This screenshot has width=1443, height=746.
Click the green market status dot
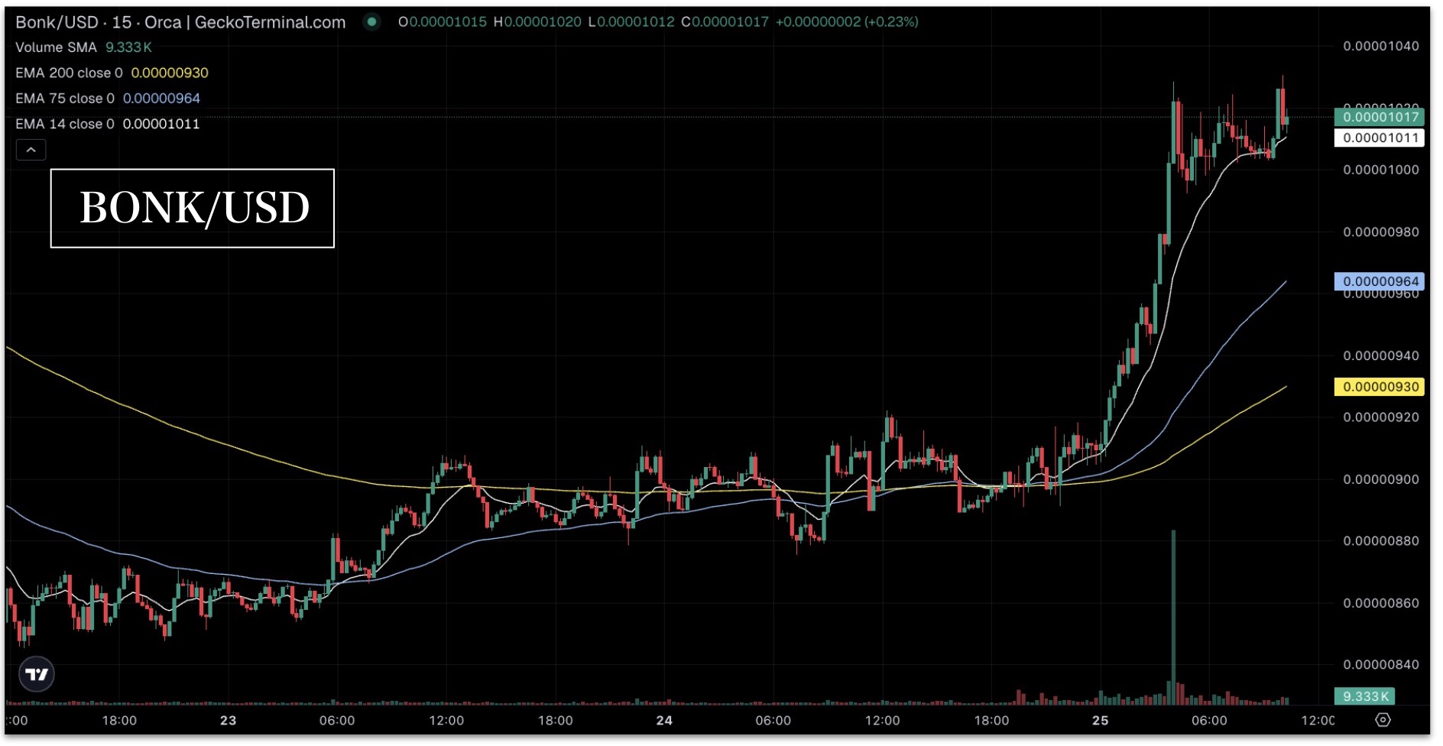pyautogui.click(x=371, y=22)
